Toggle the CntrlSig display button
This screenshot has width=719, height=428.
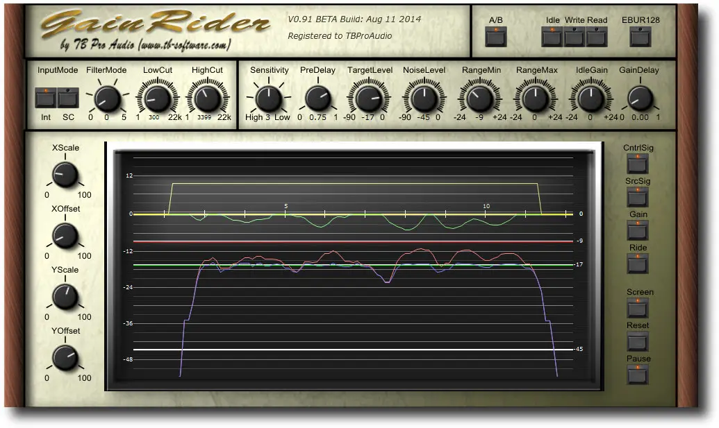pos(638,164)
